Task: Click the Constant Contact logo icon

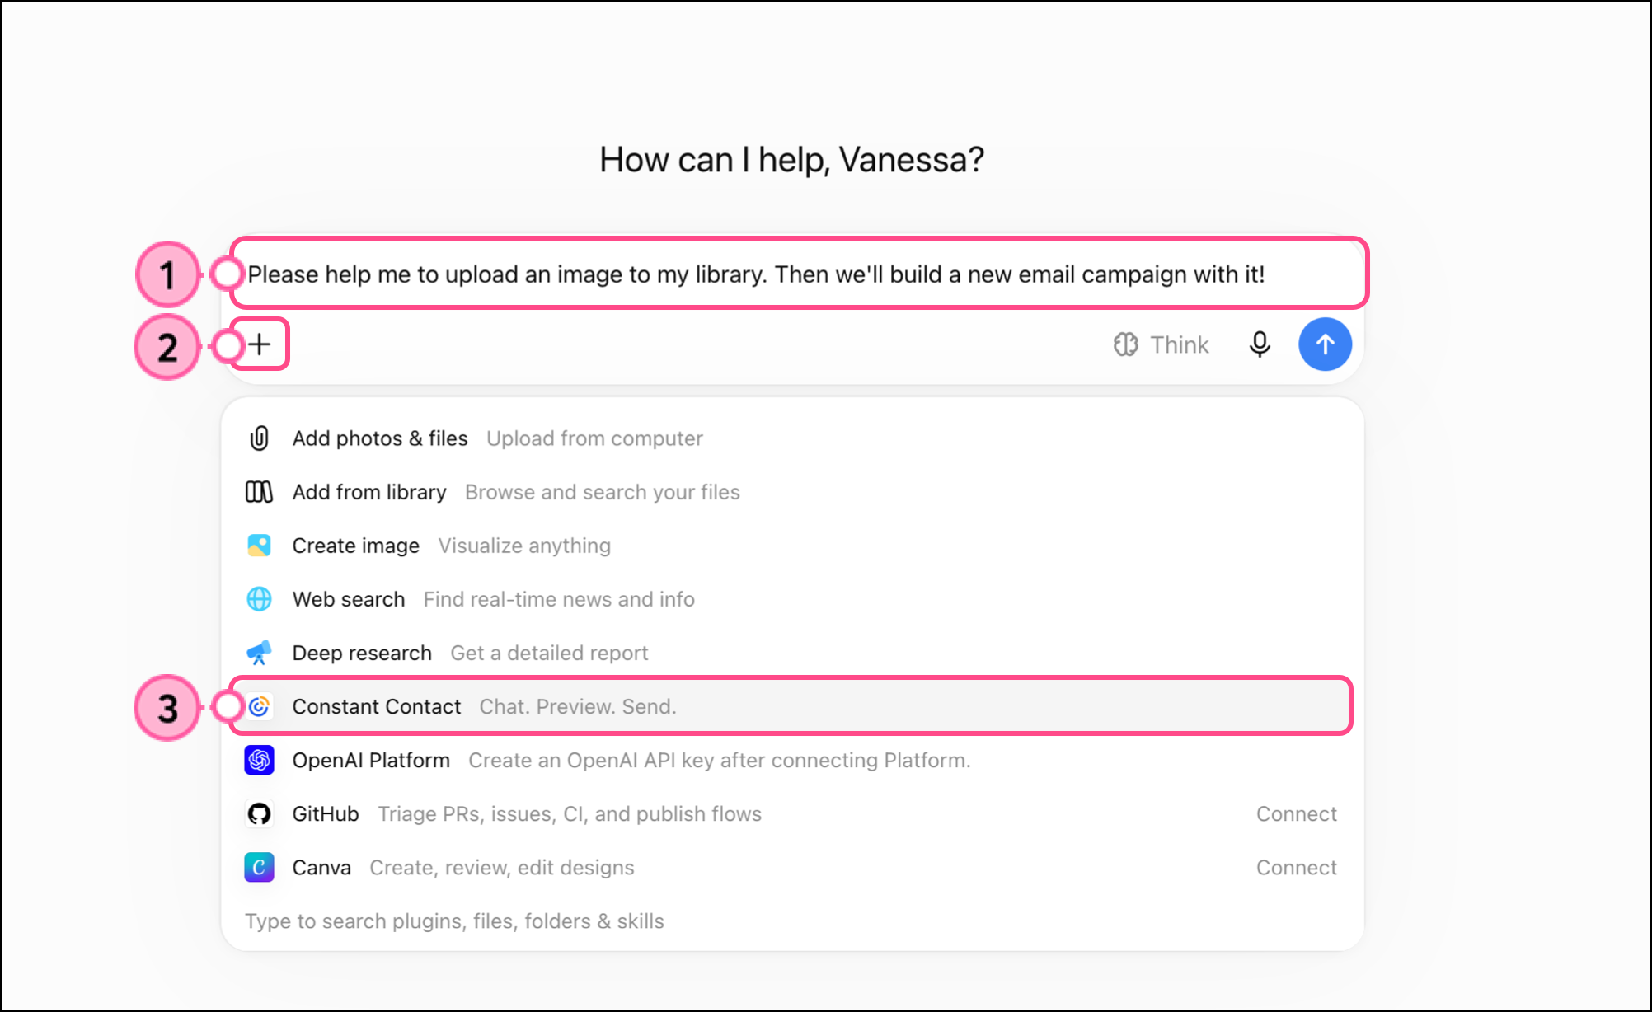Action: 259,706
